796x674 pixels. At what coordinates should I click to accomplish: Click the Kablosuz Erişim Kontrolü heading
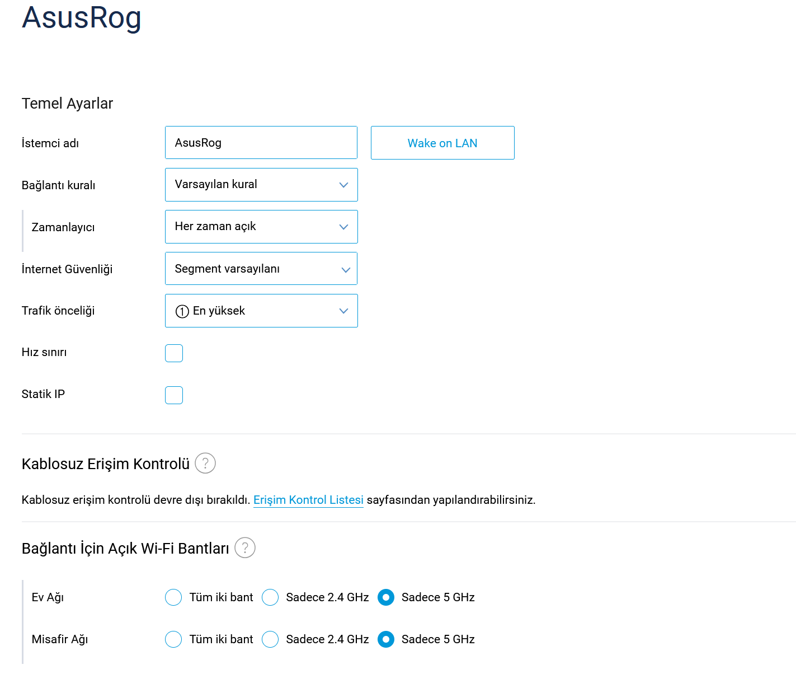106,464
